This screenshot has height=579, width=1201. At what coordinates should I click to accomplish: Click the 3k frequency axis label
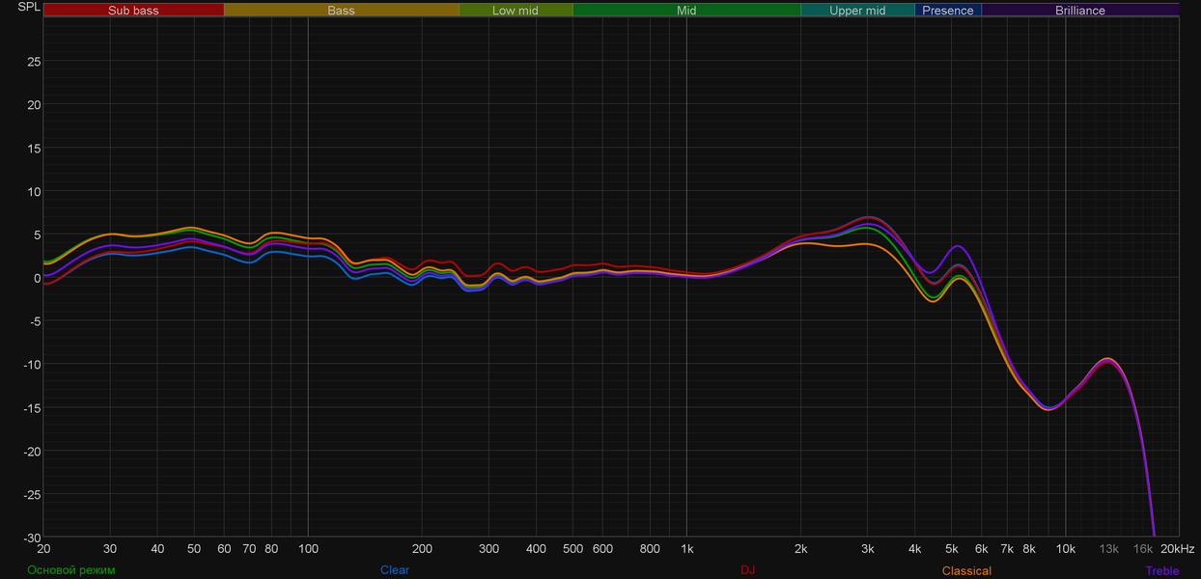(867, 549)
